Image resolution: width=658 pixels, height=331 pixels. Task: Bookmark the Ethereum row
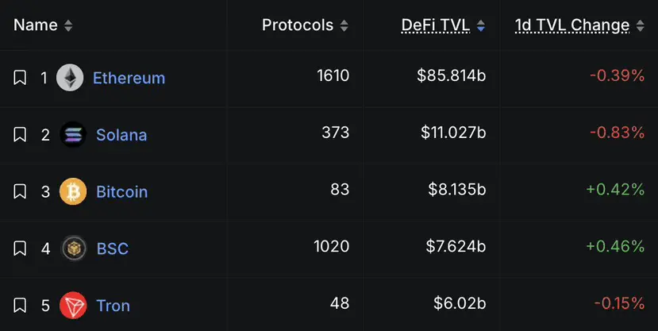tap(20, 78)
